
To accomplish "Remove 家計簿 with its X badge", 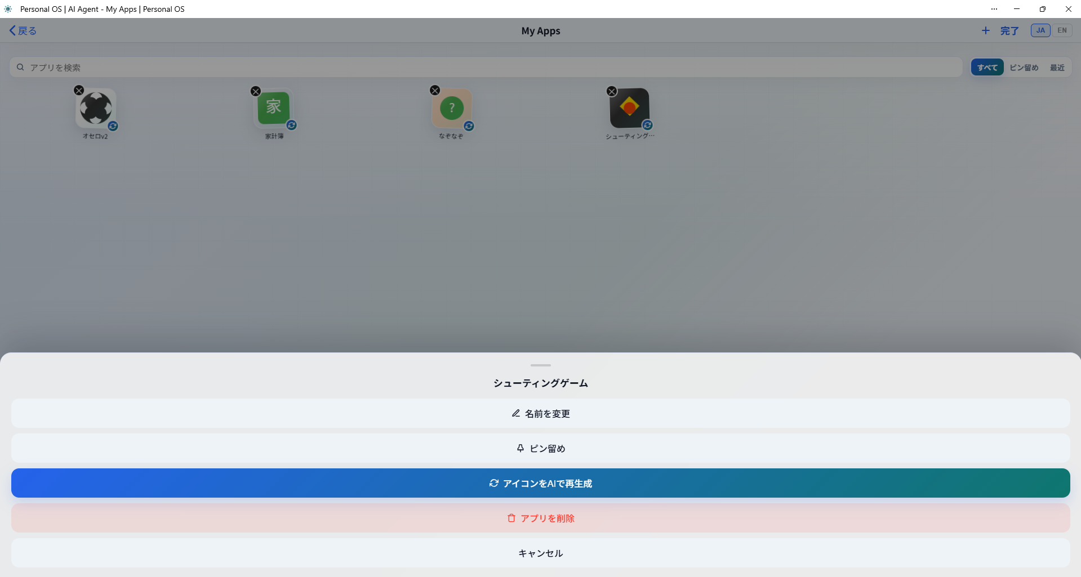I will [x=256, y=91].
